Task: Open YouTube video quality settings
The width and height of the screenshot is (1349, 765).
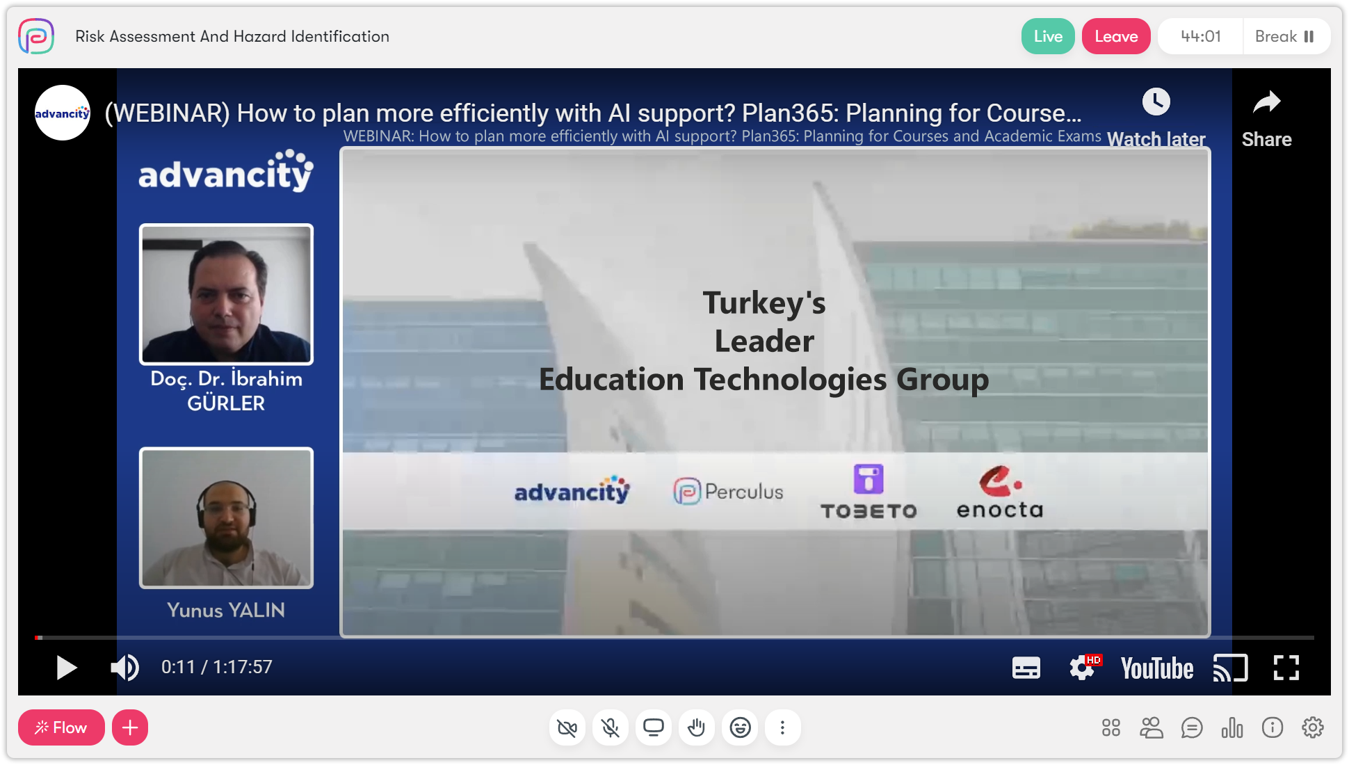Action: click(x=1082, y=668)
